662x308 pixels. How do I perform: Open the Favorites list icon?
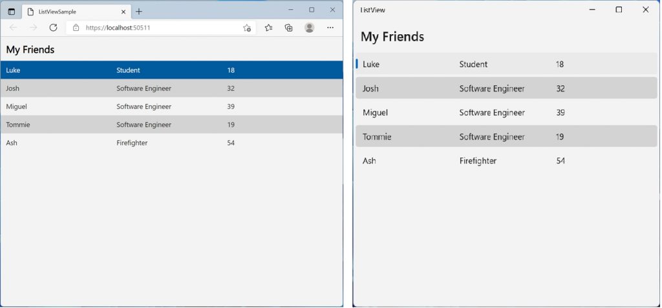[x=268, y=28]
